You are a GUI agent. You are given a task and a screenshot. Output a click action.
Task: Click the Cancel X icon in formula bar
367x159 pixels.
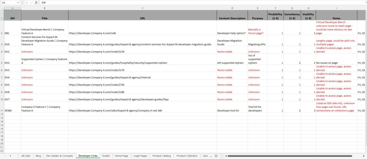[x=27, y=2]
